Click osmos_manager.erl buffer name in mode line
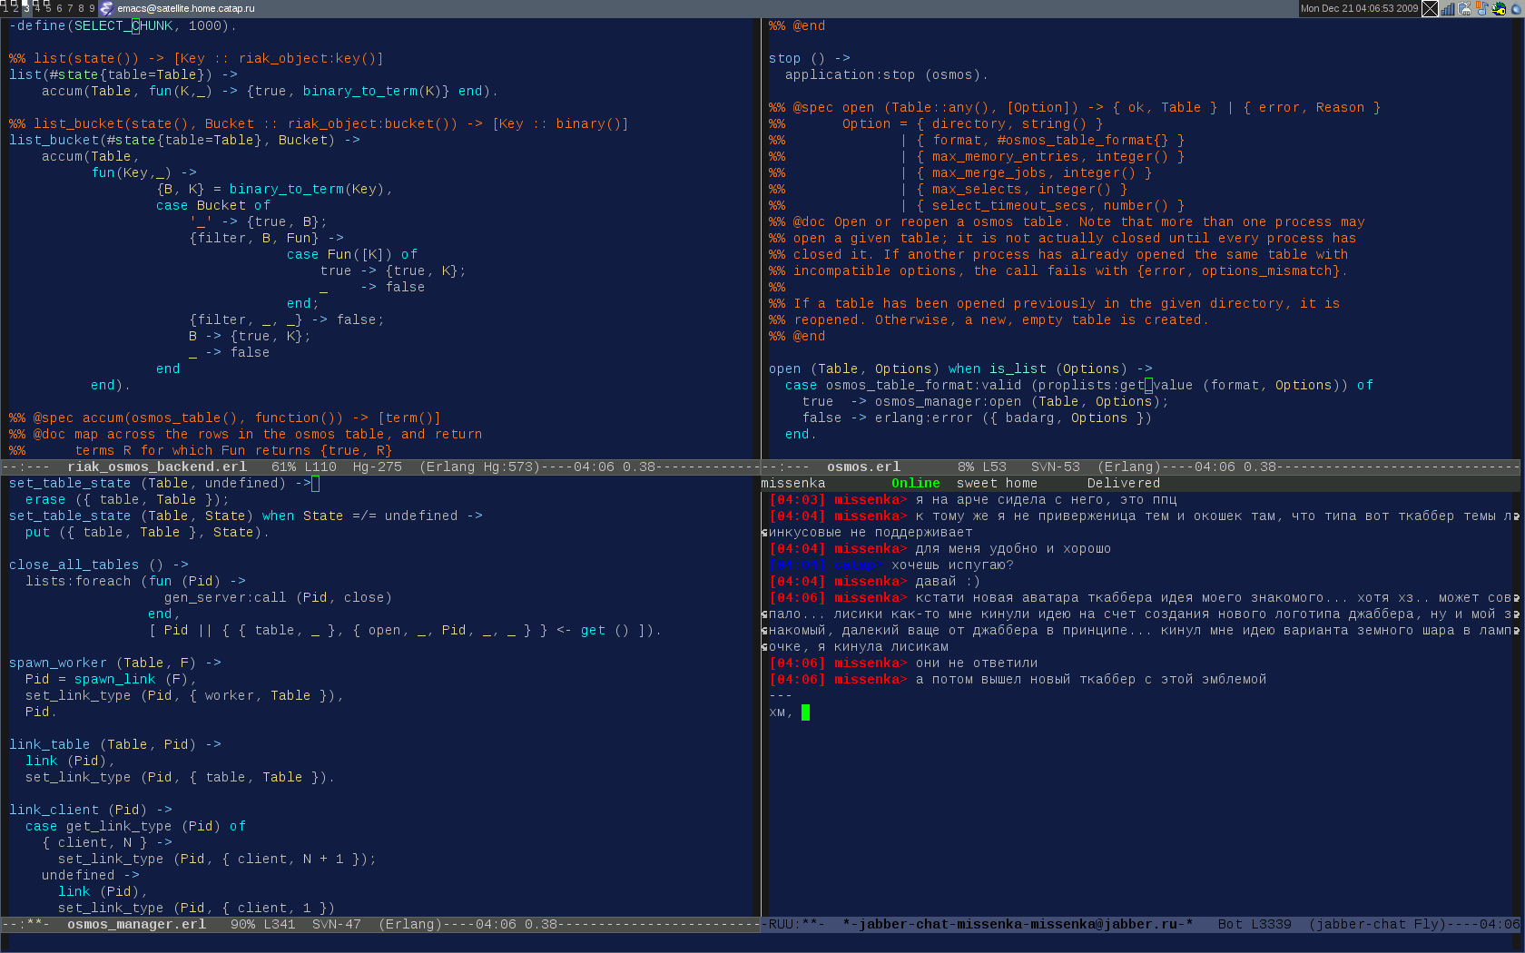This screenshot has width=1525, height=953. [x=136, y=924]
